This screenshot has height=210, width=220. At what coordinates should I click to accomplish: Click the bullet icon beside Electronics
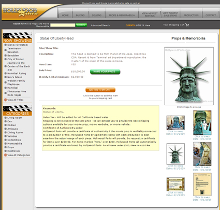point(5,151)
